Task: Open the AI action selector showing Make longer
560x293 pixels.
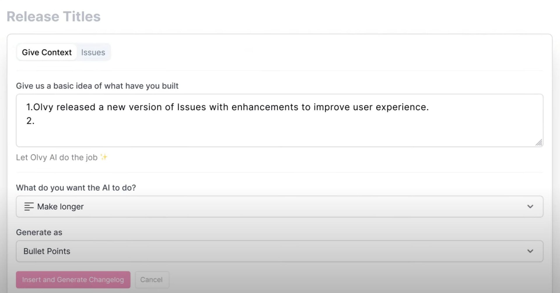Action: [x=279, y=206]
